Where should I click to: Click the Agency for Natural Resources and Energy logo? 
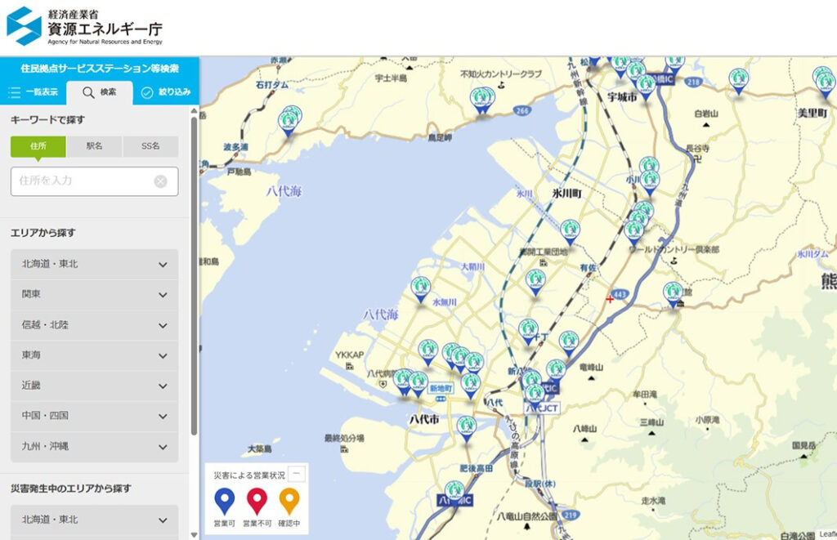(x=84, y=25)
